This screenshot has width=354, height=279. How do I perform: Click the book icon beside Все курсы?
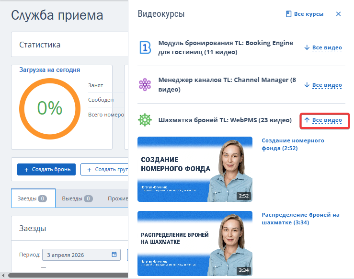tap(288, 14)
